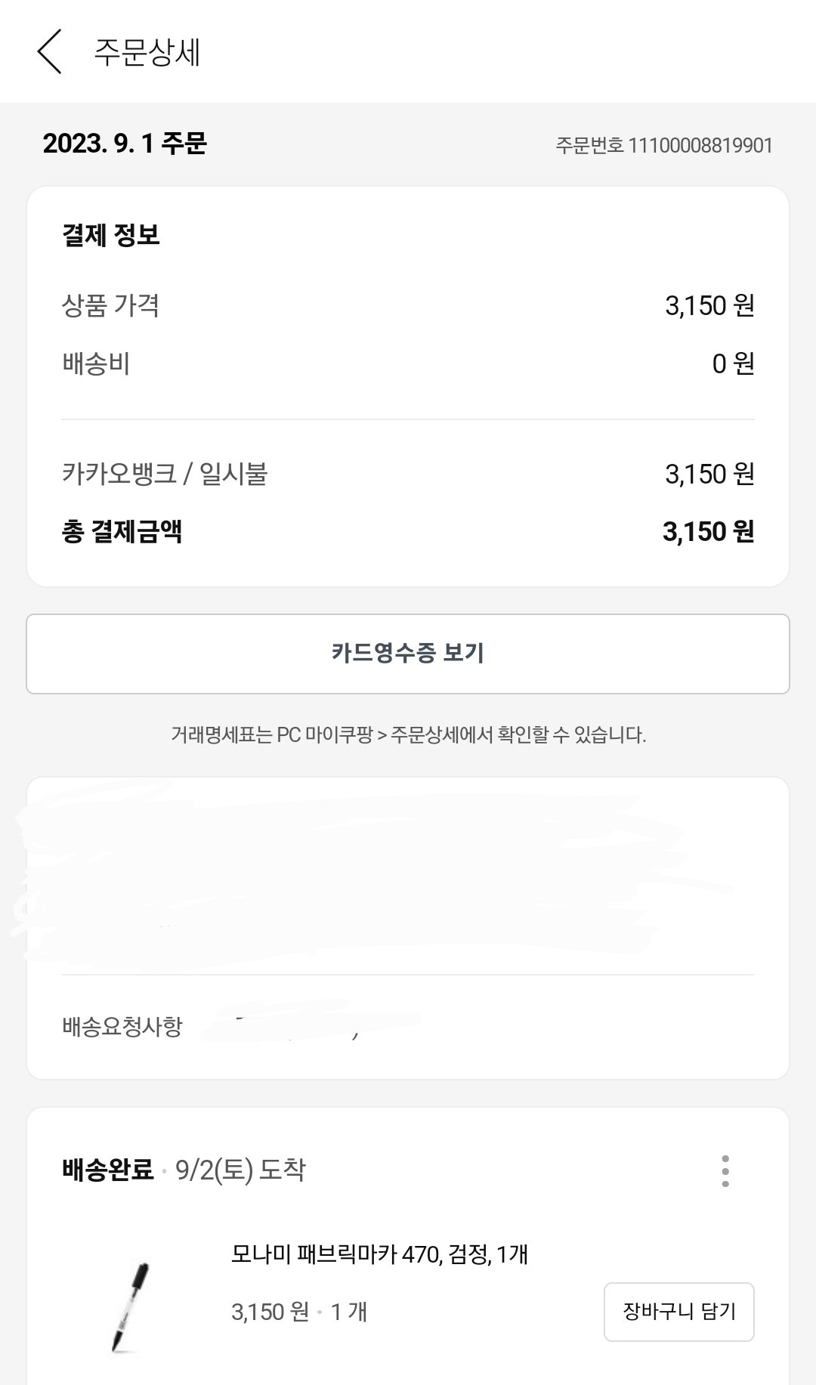Select the 총 결제금액 label

point(122,531)
